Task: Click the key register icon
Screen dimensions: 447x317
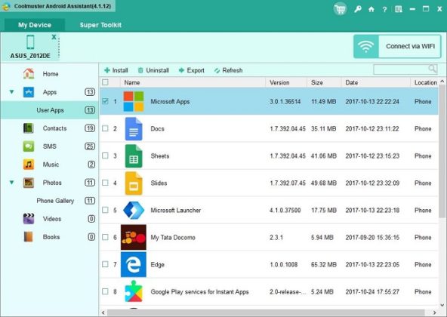Action: coord(358,9)
